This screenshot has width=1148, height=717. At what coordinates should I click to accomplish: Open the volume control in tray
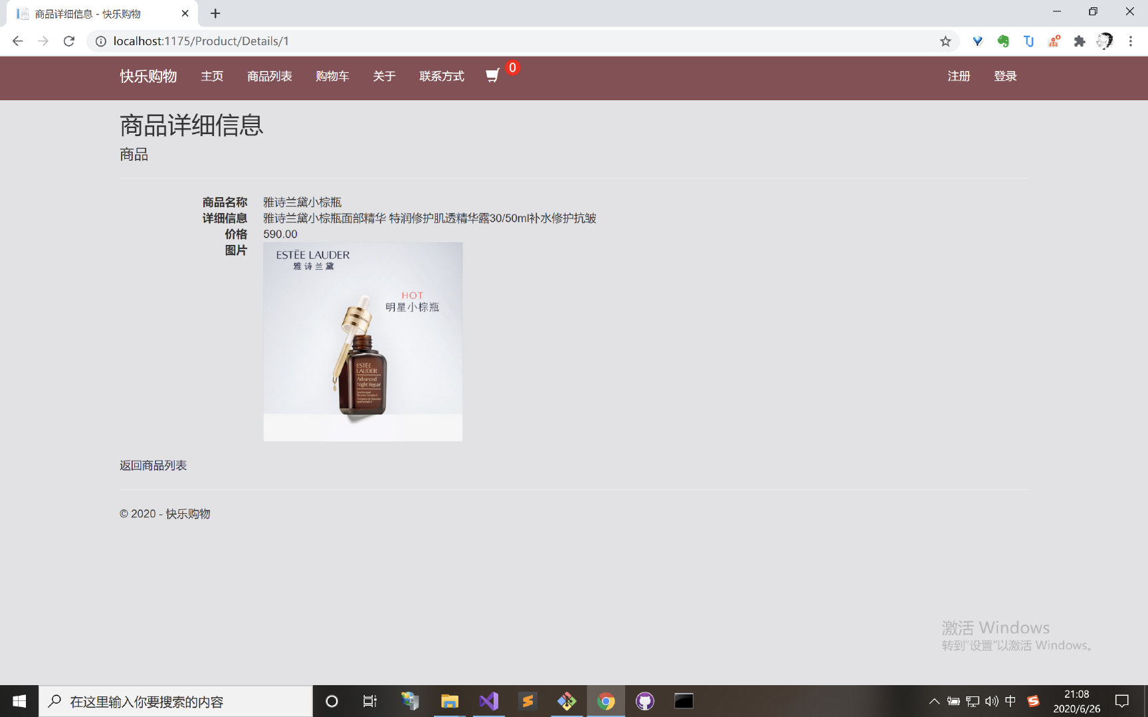pyautogui.click(x=992, y=701)
